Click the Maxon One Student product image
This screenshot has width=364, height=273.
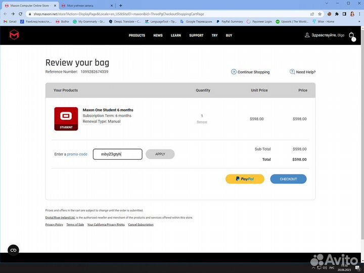point(66,119)
